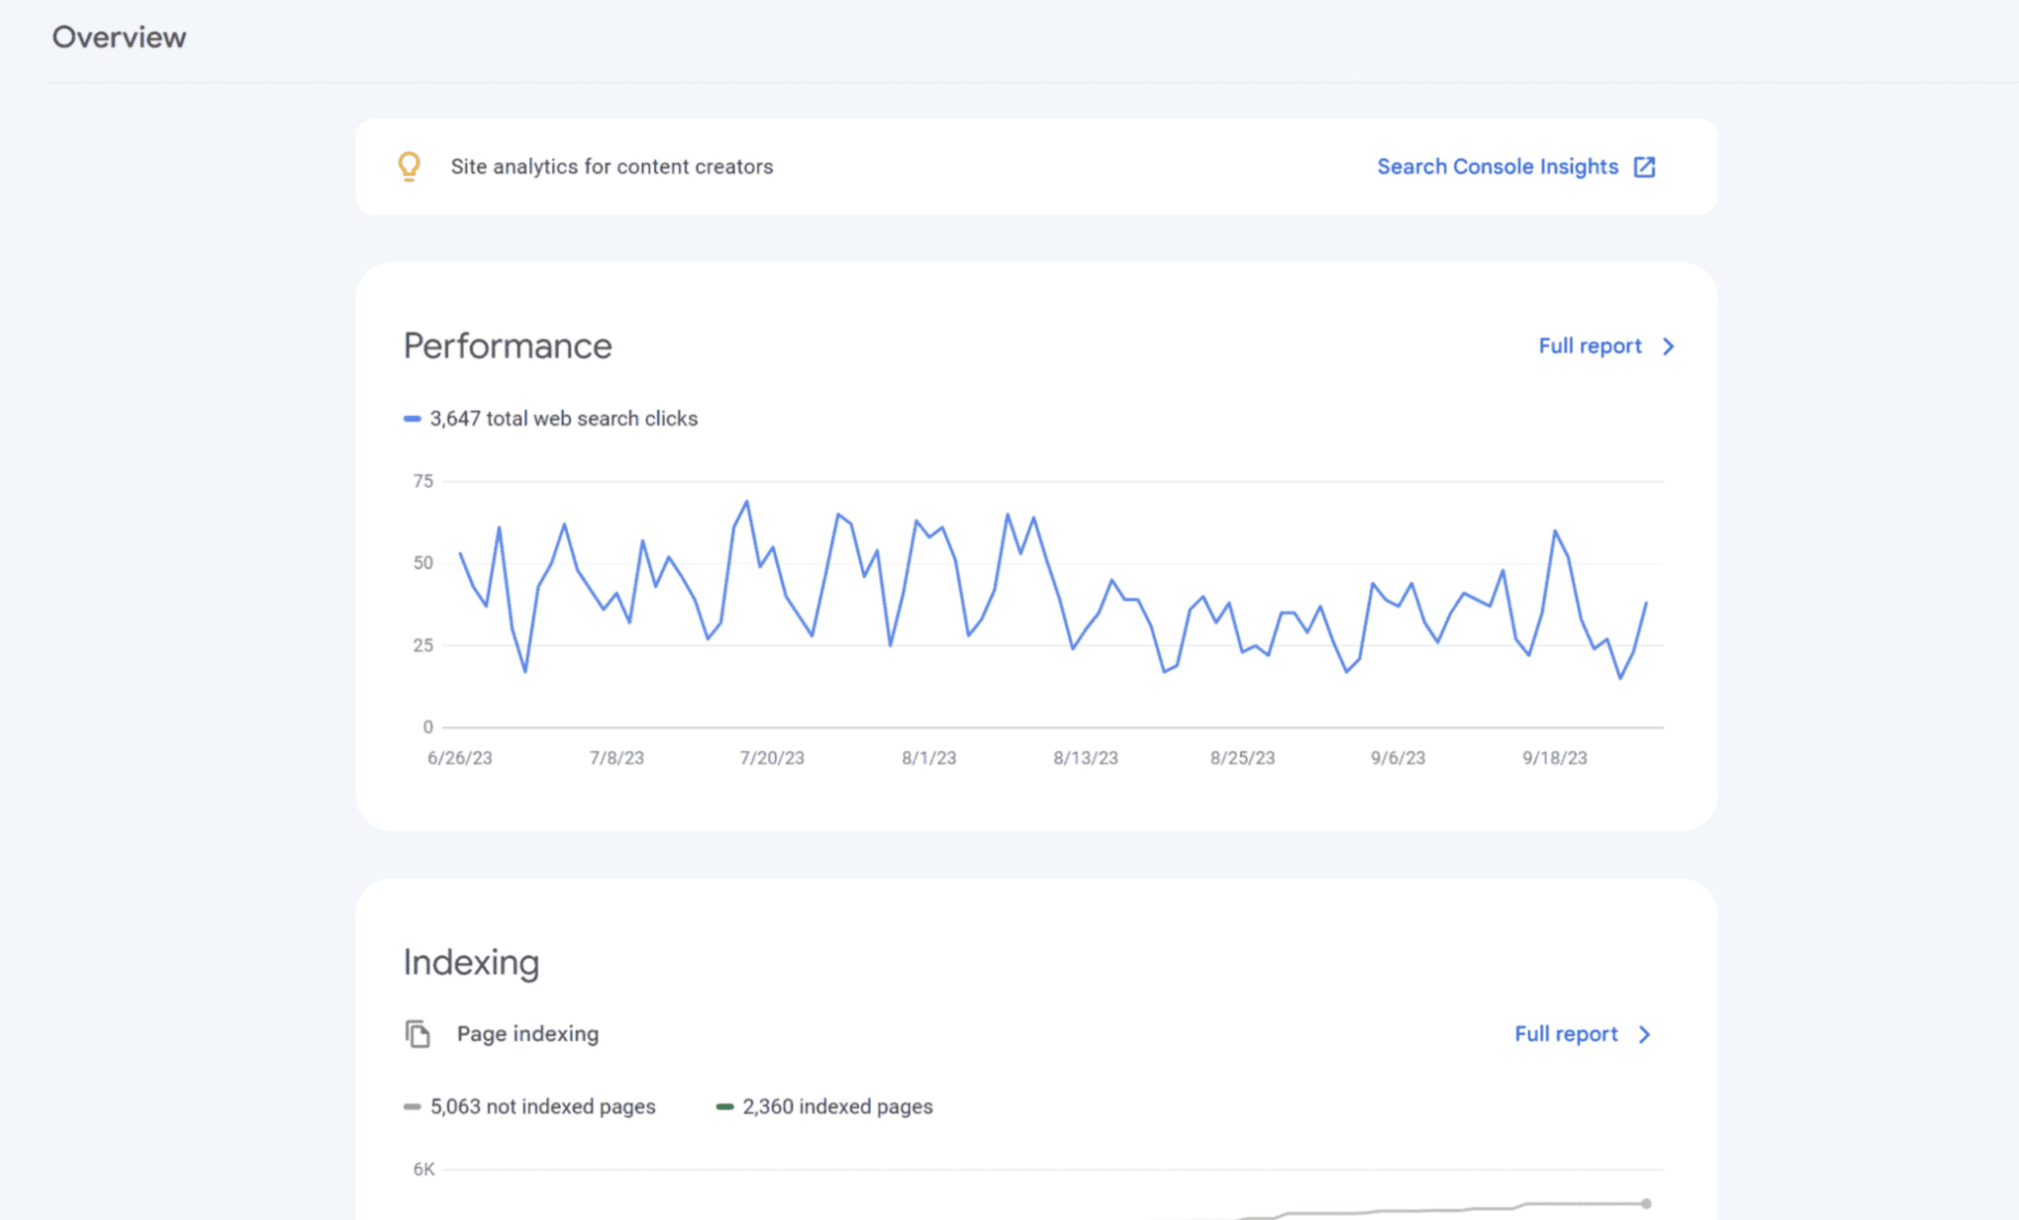Screen dimensions: 2019x1220
Task: Click the external link icon beside Search Console Insights
Action: pos(1646,166)
